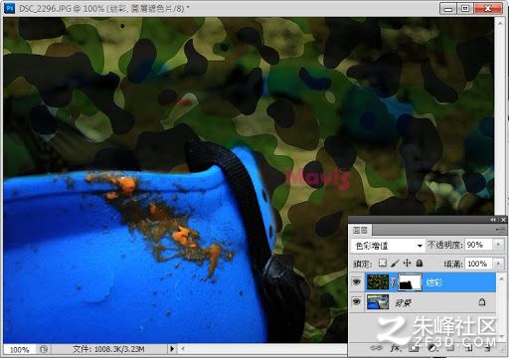Click the link layers chain icon
Image resolution: width=509 pixels, height=358 pixels.
coord(376,348)
